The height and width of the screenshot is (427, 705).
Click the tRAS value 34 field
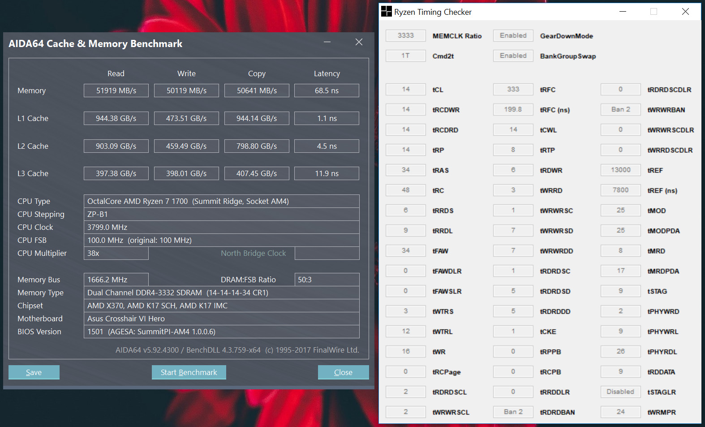coord(406,170)
